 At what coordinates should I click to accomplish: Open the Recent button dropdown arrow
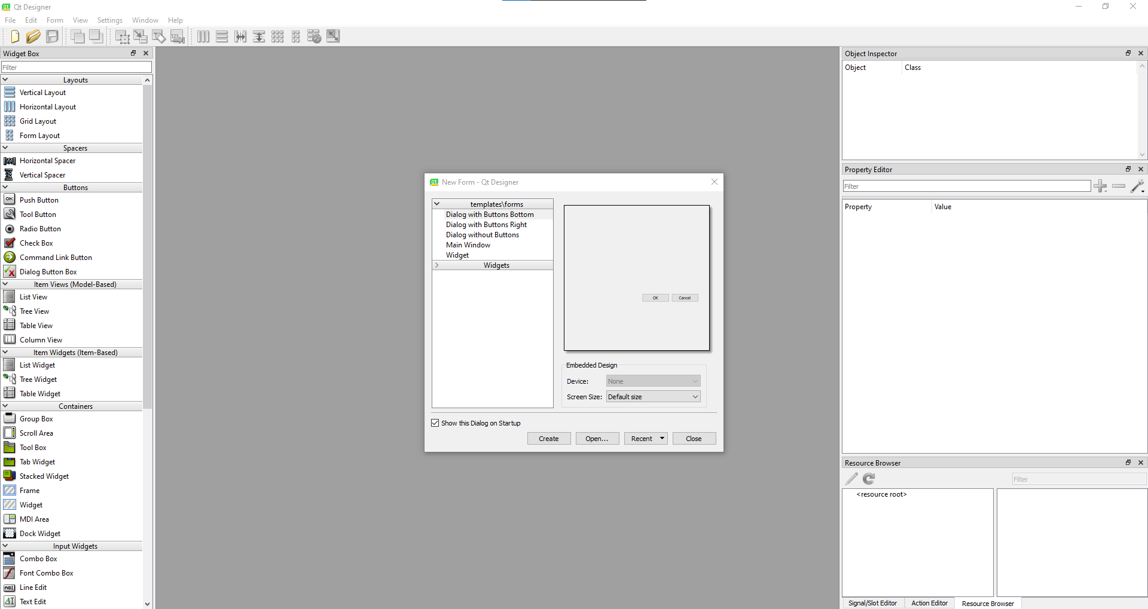[662, 439]
